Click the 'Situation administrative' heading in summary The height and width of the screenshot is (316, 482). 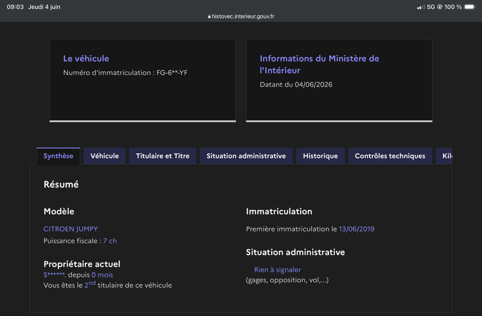295,252
